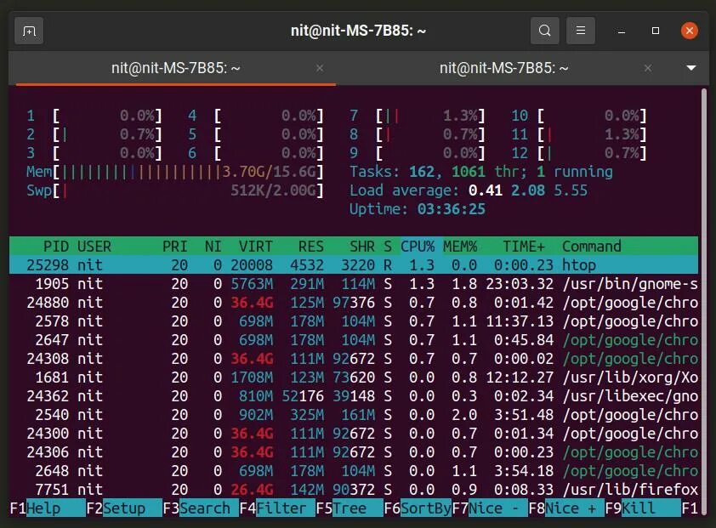Click F7 Nice - button
This screenshot has height=528, width=716.
tap(490, 508)
